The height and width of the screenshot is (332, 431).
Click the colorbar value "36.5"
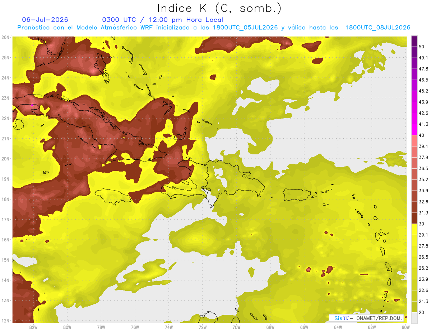(x=423, y=168)
